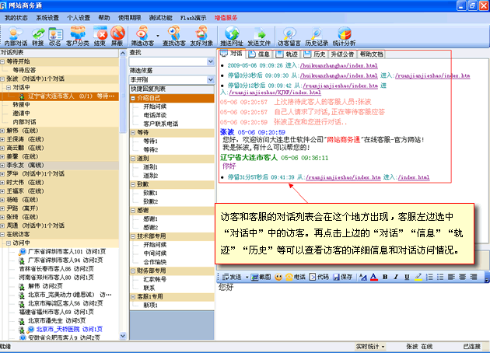
Task: Click the 内部对话 toolbar icon
Action: coord(15,32)
